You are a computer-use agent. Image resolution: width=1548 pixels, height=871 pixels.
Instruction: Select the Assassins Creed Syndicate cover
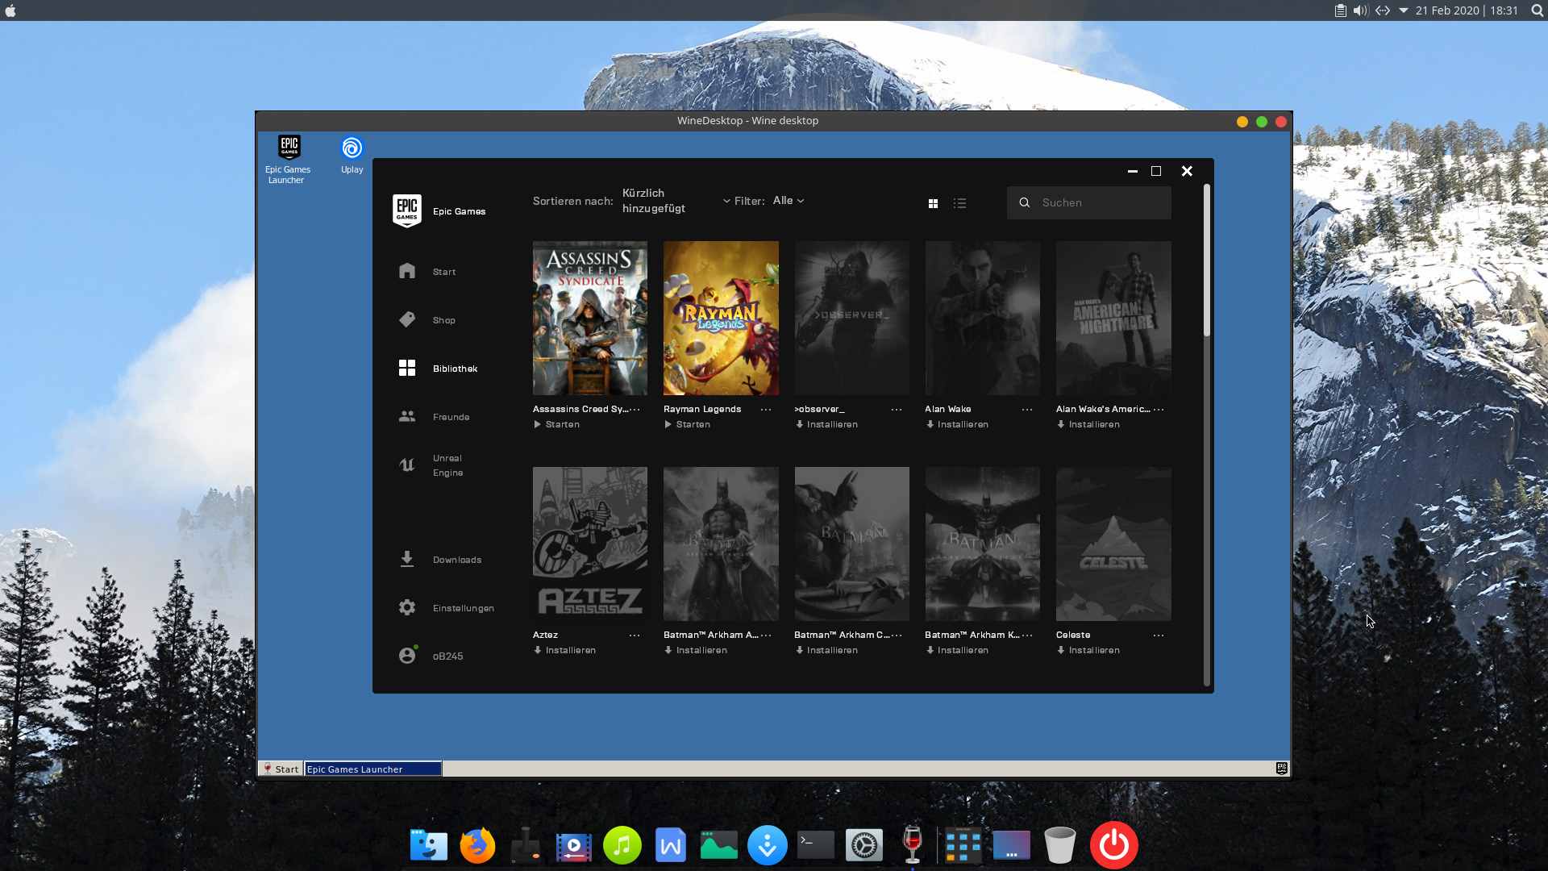tap(590, 318)
